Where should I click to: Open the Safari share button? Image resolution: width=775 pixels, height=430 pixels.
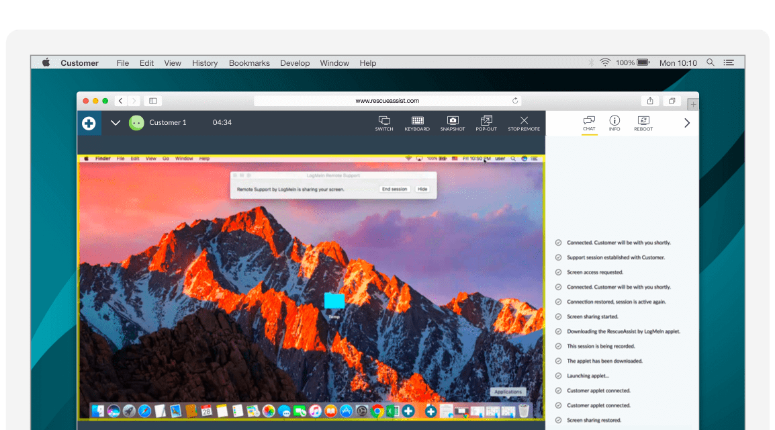(651, 101)
